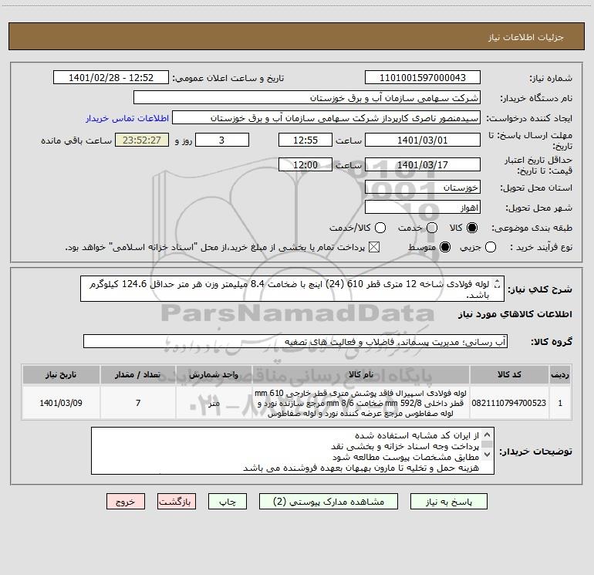The width and height of the screenshot is (594, 575).
Task: Select the کالا radio button
Action: point(472,228)
